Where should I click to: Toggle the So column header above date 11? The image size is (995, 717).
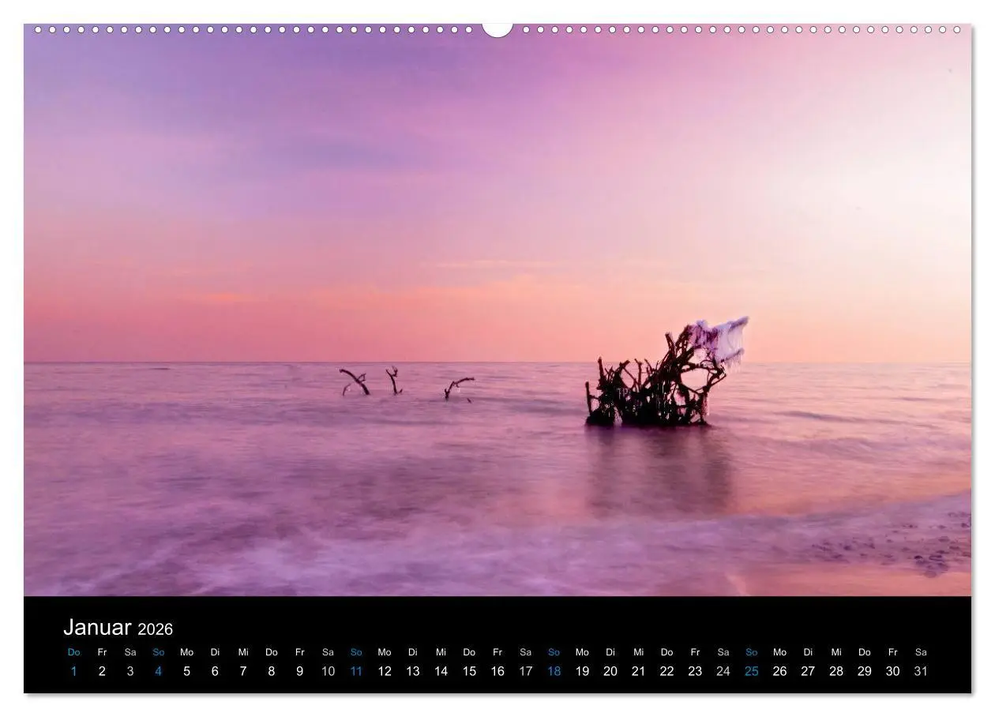[355, 652]
